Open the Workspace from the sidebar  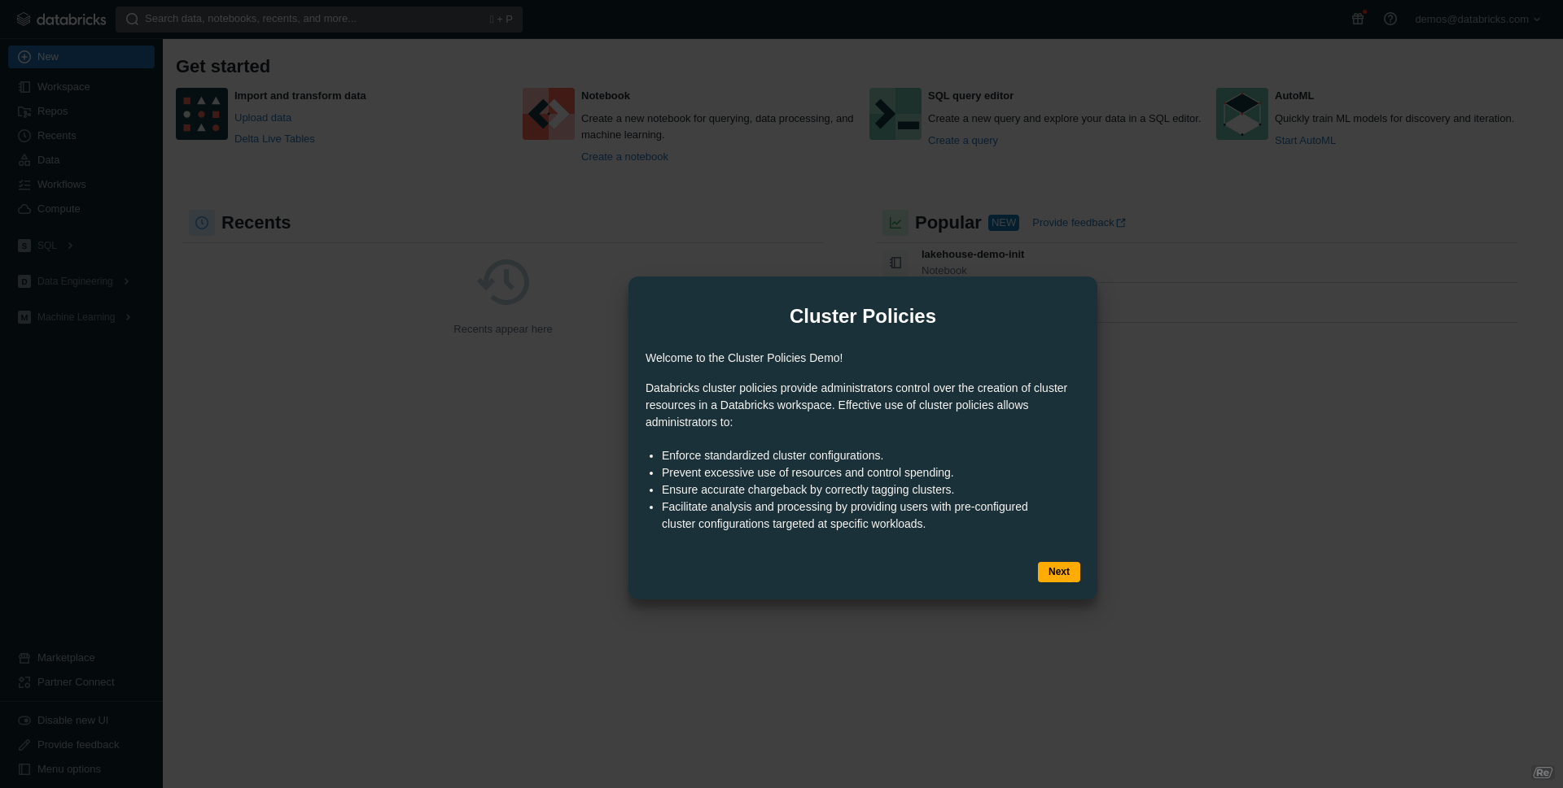(63, 86)
